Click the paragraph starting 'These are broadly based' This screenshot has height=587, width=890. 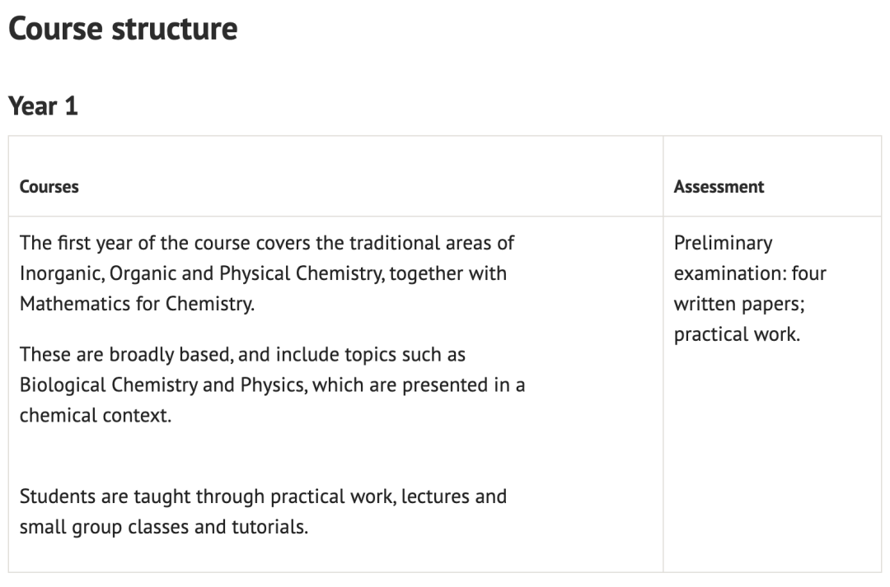[273, 385]
